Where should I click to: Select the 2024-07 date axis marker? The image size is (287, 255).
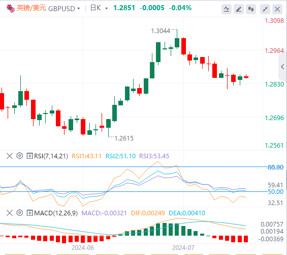click(183, 248)
